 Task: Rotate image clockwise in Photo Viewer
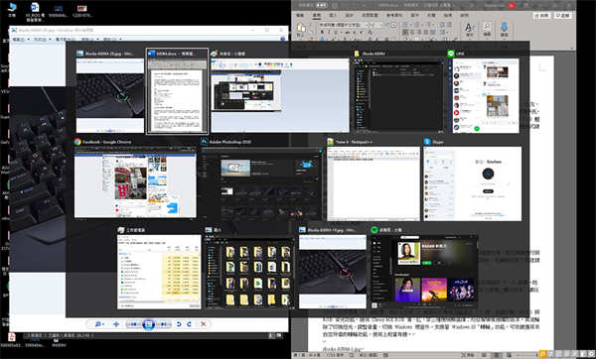click(190, 324)
